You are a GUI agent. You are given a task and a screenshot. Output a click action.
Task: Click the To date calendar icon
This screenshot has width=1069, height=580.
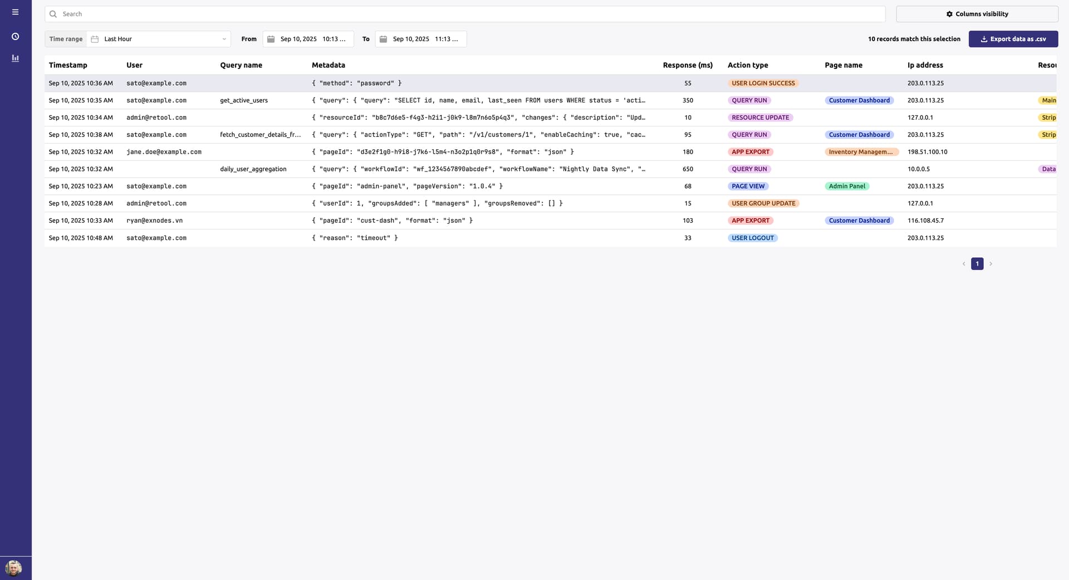[x=383, y=39]
